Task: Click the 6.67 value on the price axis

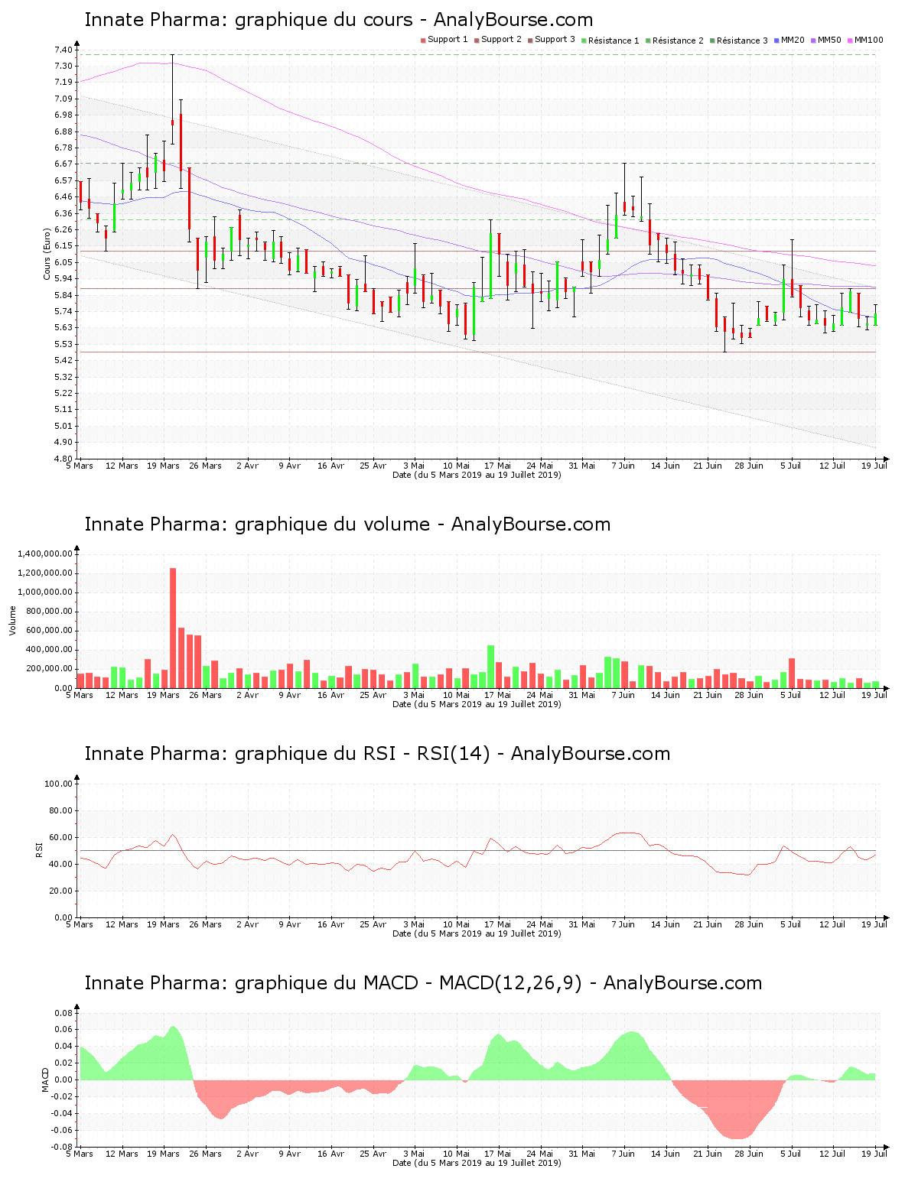Action: [63, 164]
